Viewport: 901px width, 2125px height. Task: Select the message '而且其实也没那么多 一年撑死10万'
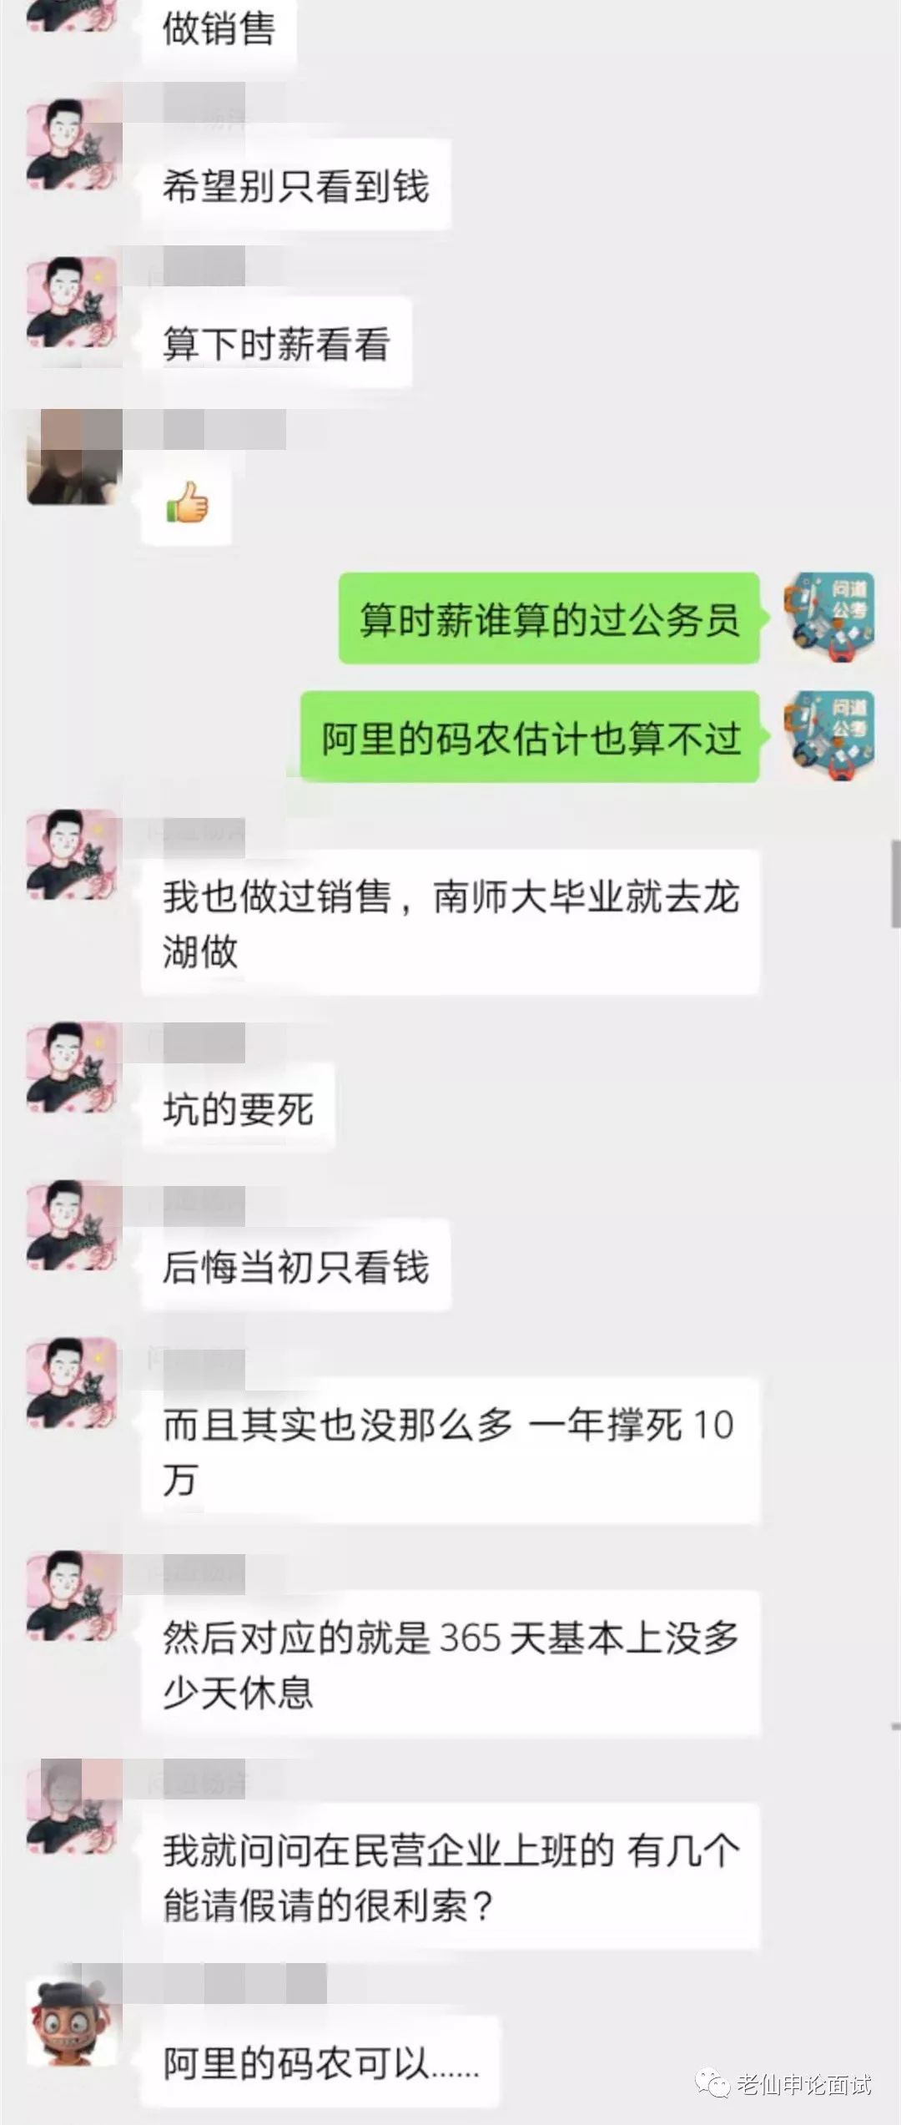click(450, 1451)
